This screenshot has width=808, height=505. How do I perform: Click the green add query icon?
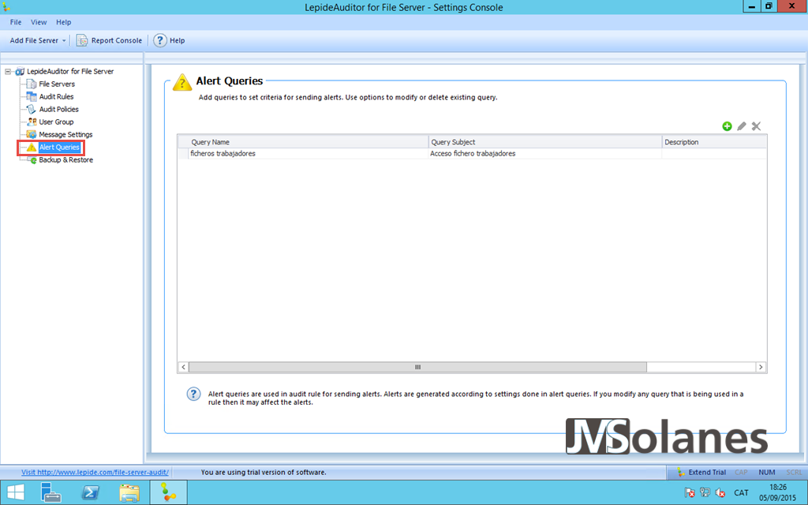pyautogui.click(x=727, y=126)
